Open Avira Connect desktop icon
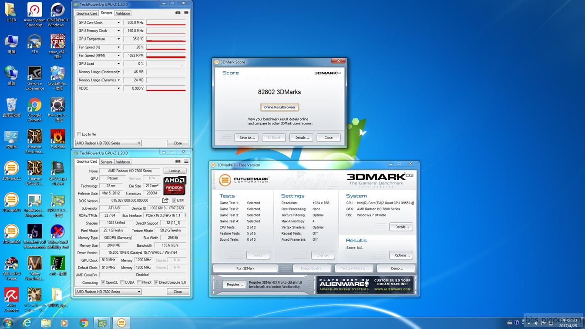Image resolution: width=585 pixels, height=329 pixels. 11,300
